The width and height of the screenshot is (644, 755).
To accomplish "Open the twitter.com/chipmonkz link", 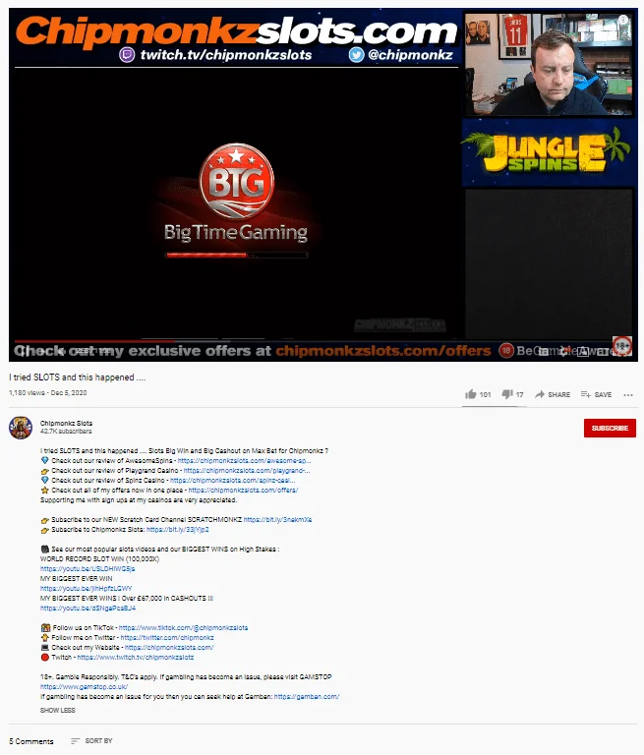I will (x=167, y=637).
